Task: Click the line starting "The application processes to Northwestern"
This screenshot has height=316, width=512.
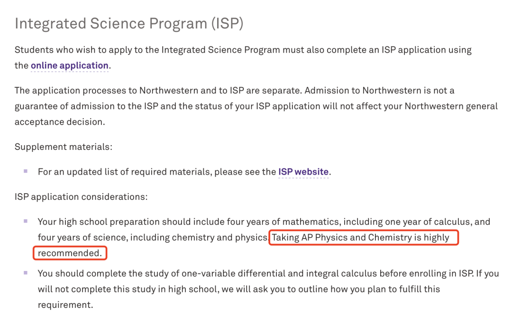Action: coord(234,90)
